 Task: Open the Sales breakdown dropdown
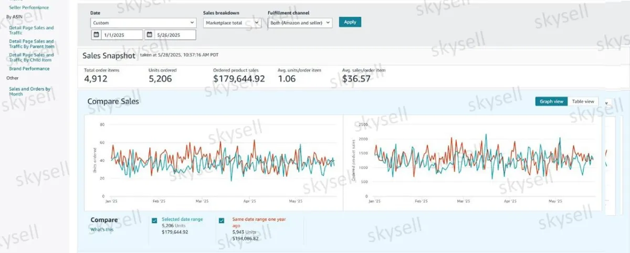coord(232,23)
